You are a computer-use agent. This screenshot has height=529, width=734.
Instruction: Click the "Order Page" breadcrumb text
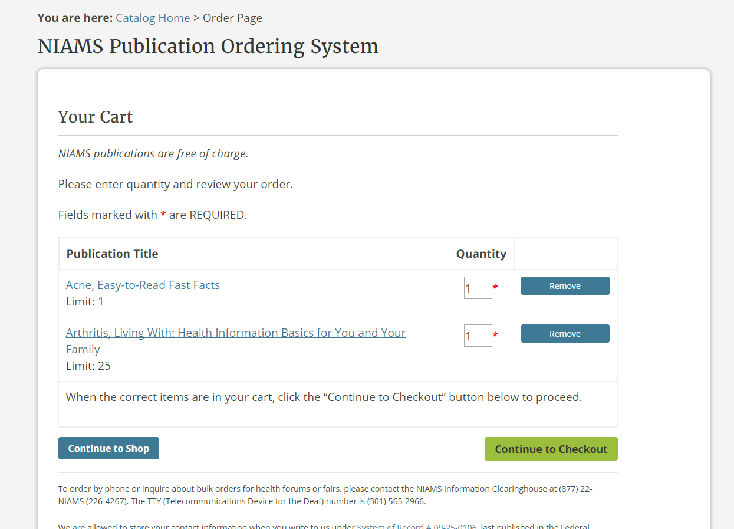click(x=232, y=18)
